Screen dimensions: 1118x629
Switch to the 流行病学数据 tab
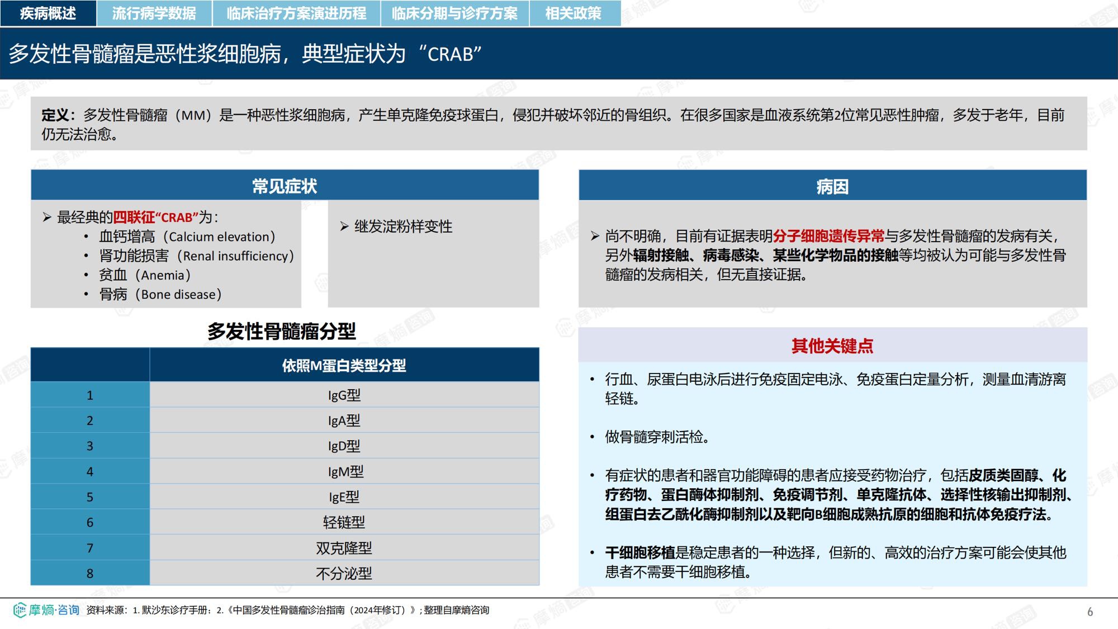click(x=154, y=13)
